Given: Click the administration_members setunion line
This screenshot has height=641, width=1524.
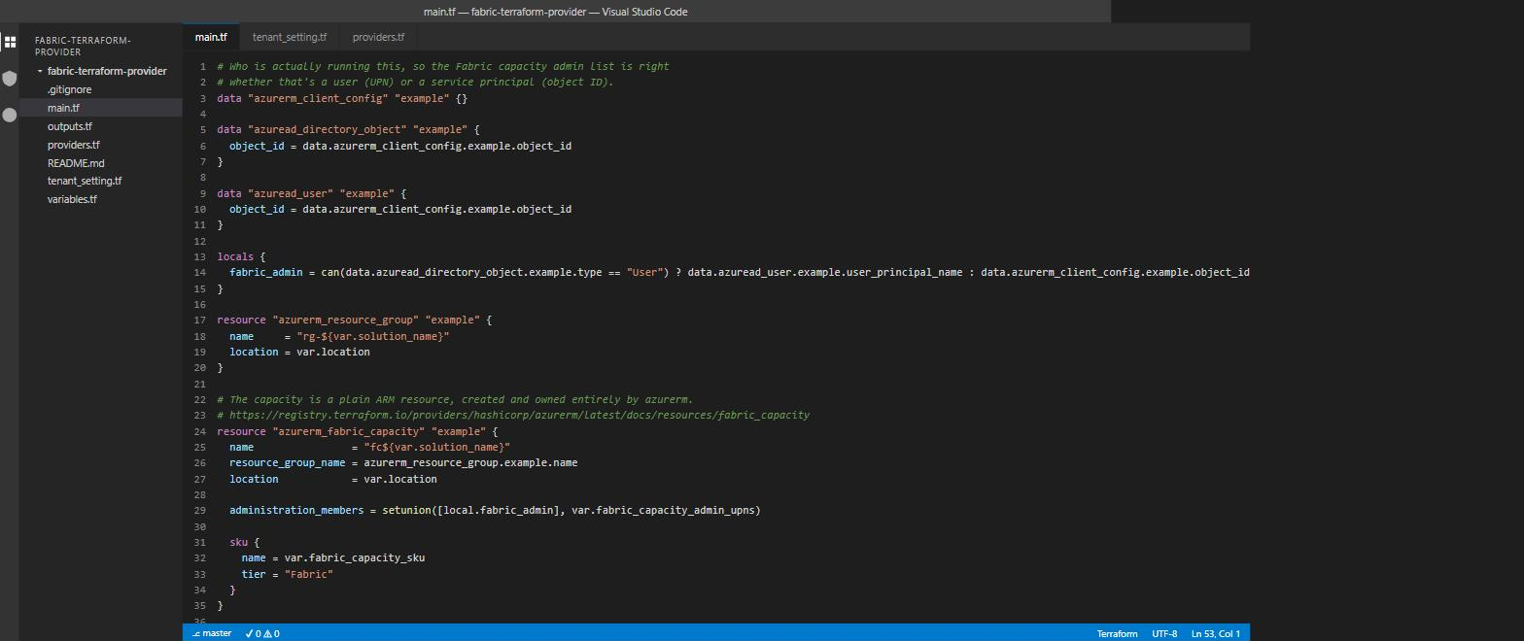Looking at the screenshot, I should point(495,510).
